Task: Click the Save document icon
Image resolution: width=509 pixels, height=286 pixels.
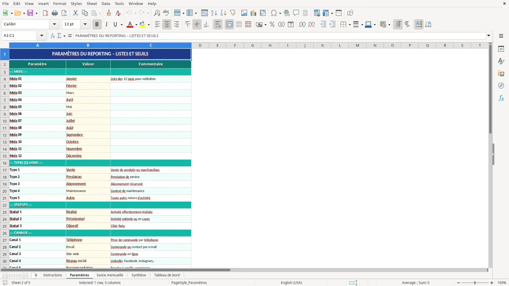Action: tap(30, 13)
